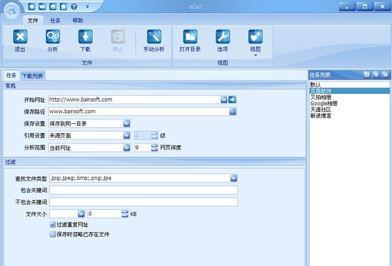The height and width of the screenshot is (266, 392).
Task: Open quick access toolbar customize arrow
Action: point(88,7)
